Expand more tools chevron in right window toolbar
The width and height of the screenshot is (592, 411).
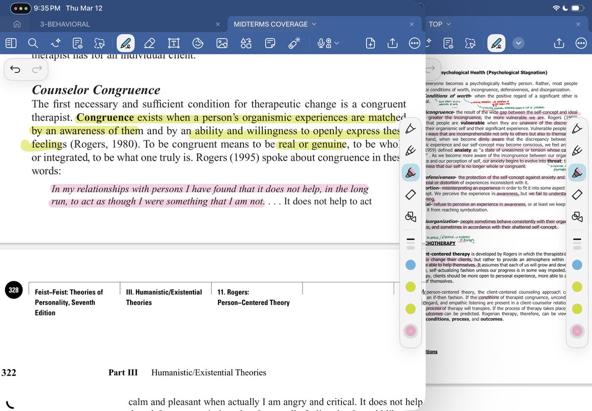click(518, 43)
